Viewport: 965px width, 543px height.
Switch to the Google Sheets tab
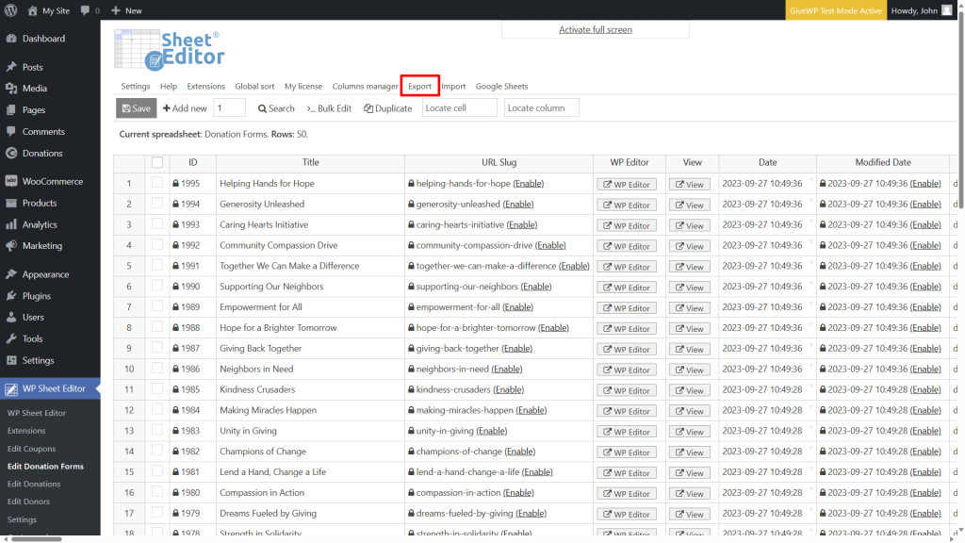501,86
